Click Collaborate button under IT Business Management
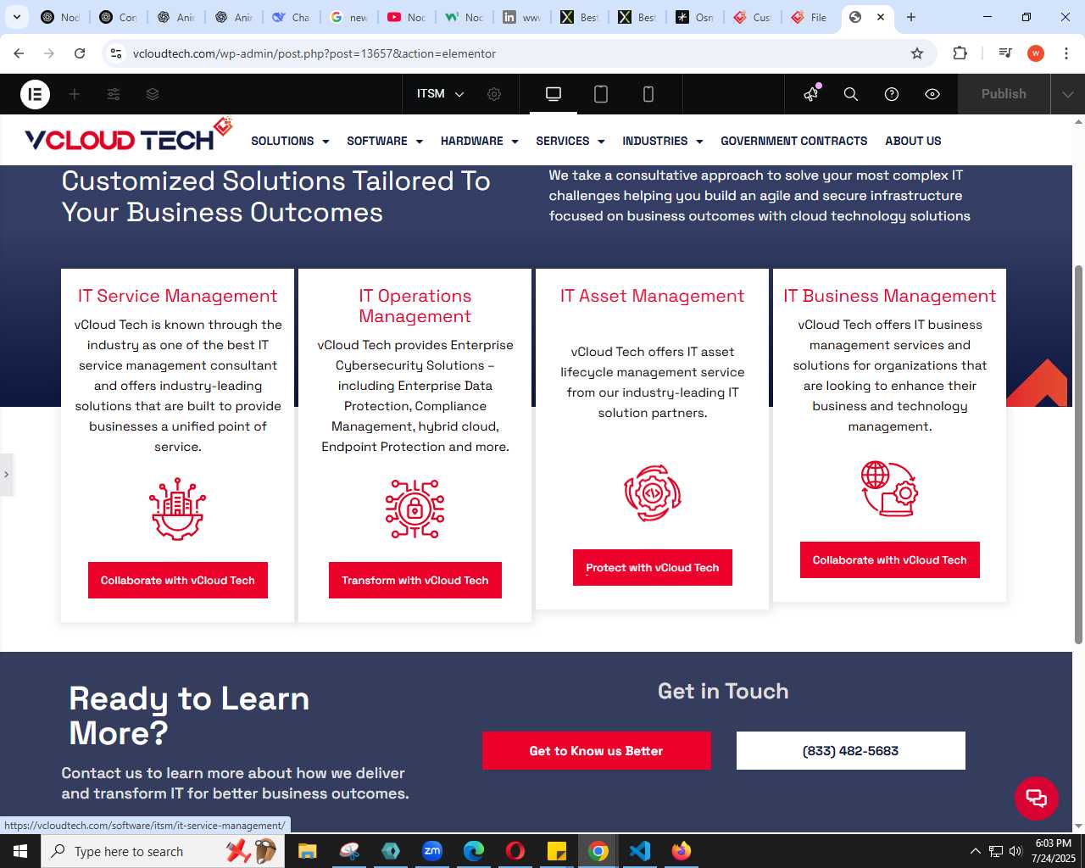1085x868 pixels. click(890, 560)
